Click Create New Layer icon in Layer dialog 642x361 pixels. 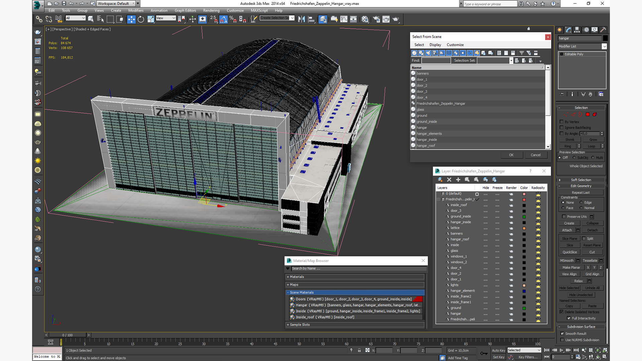coord(440,179)
